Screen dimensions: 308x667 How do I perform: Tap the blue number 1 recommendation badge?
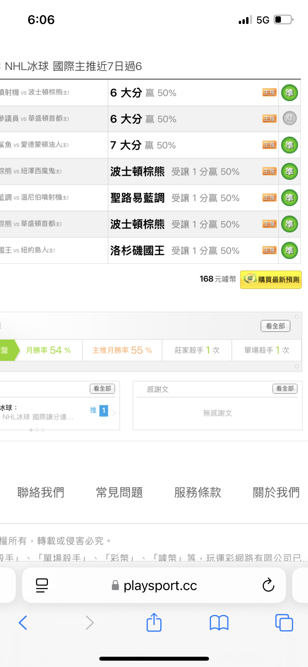pyautogui.click(x=104, y=411)
